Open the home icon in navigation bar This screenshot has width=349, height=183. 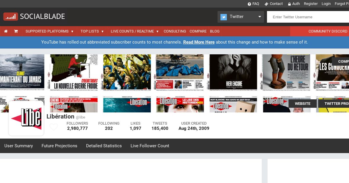point(6,31)
